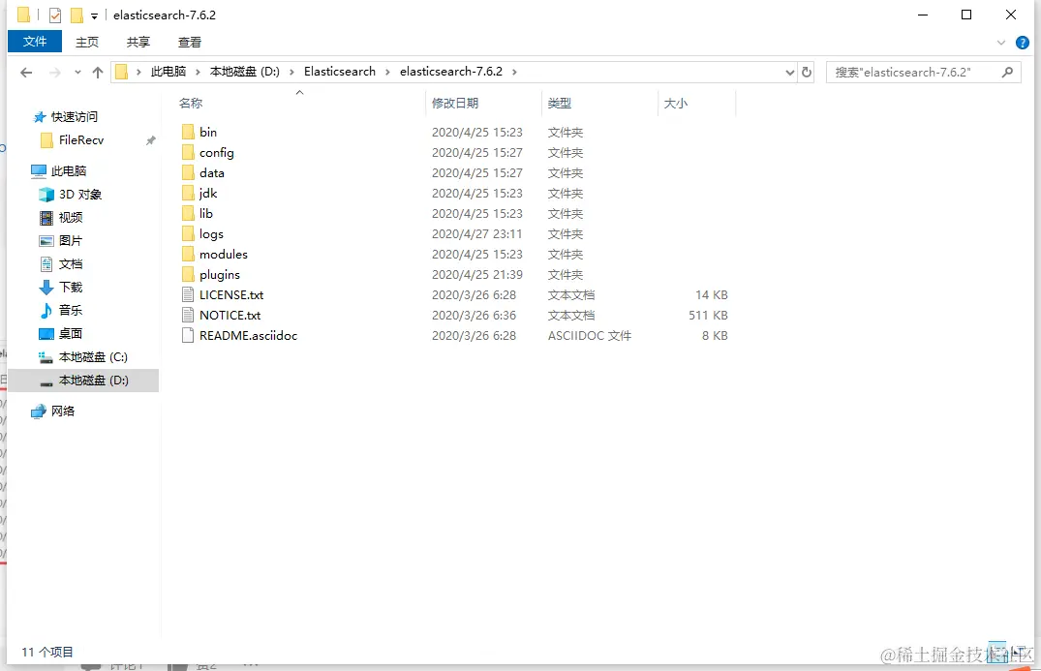Screen dimensions: 1041x671
Task: Click Elasticsearch in address bar path
Action: pyautogui.click(x=340, y=72)
